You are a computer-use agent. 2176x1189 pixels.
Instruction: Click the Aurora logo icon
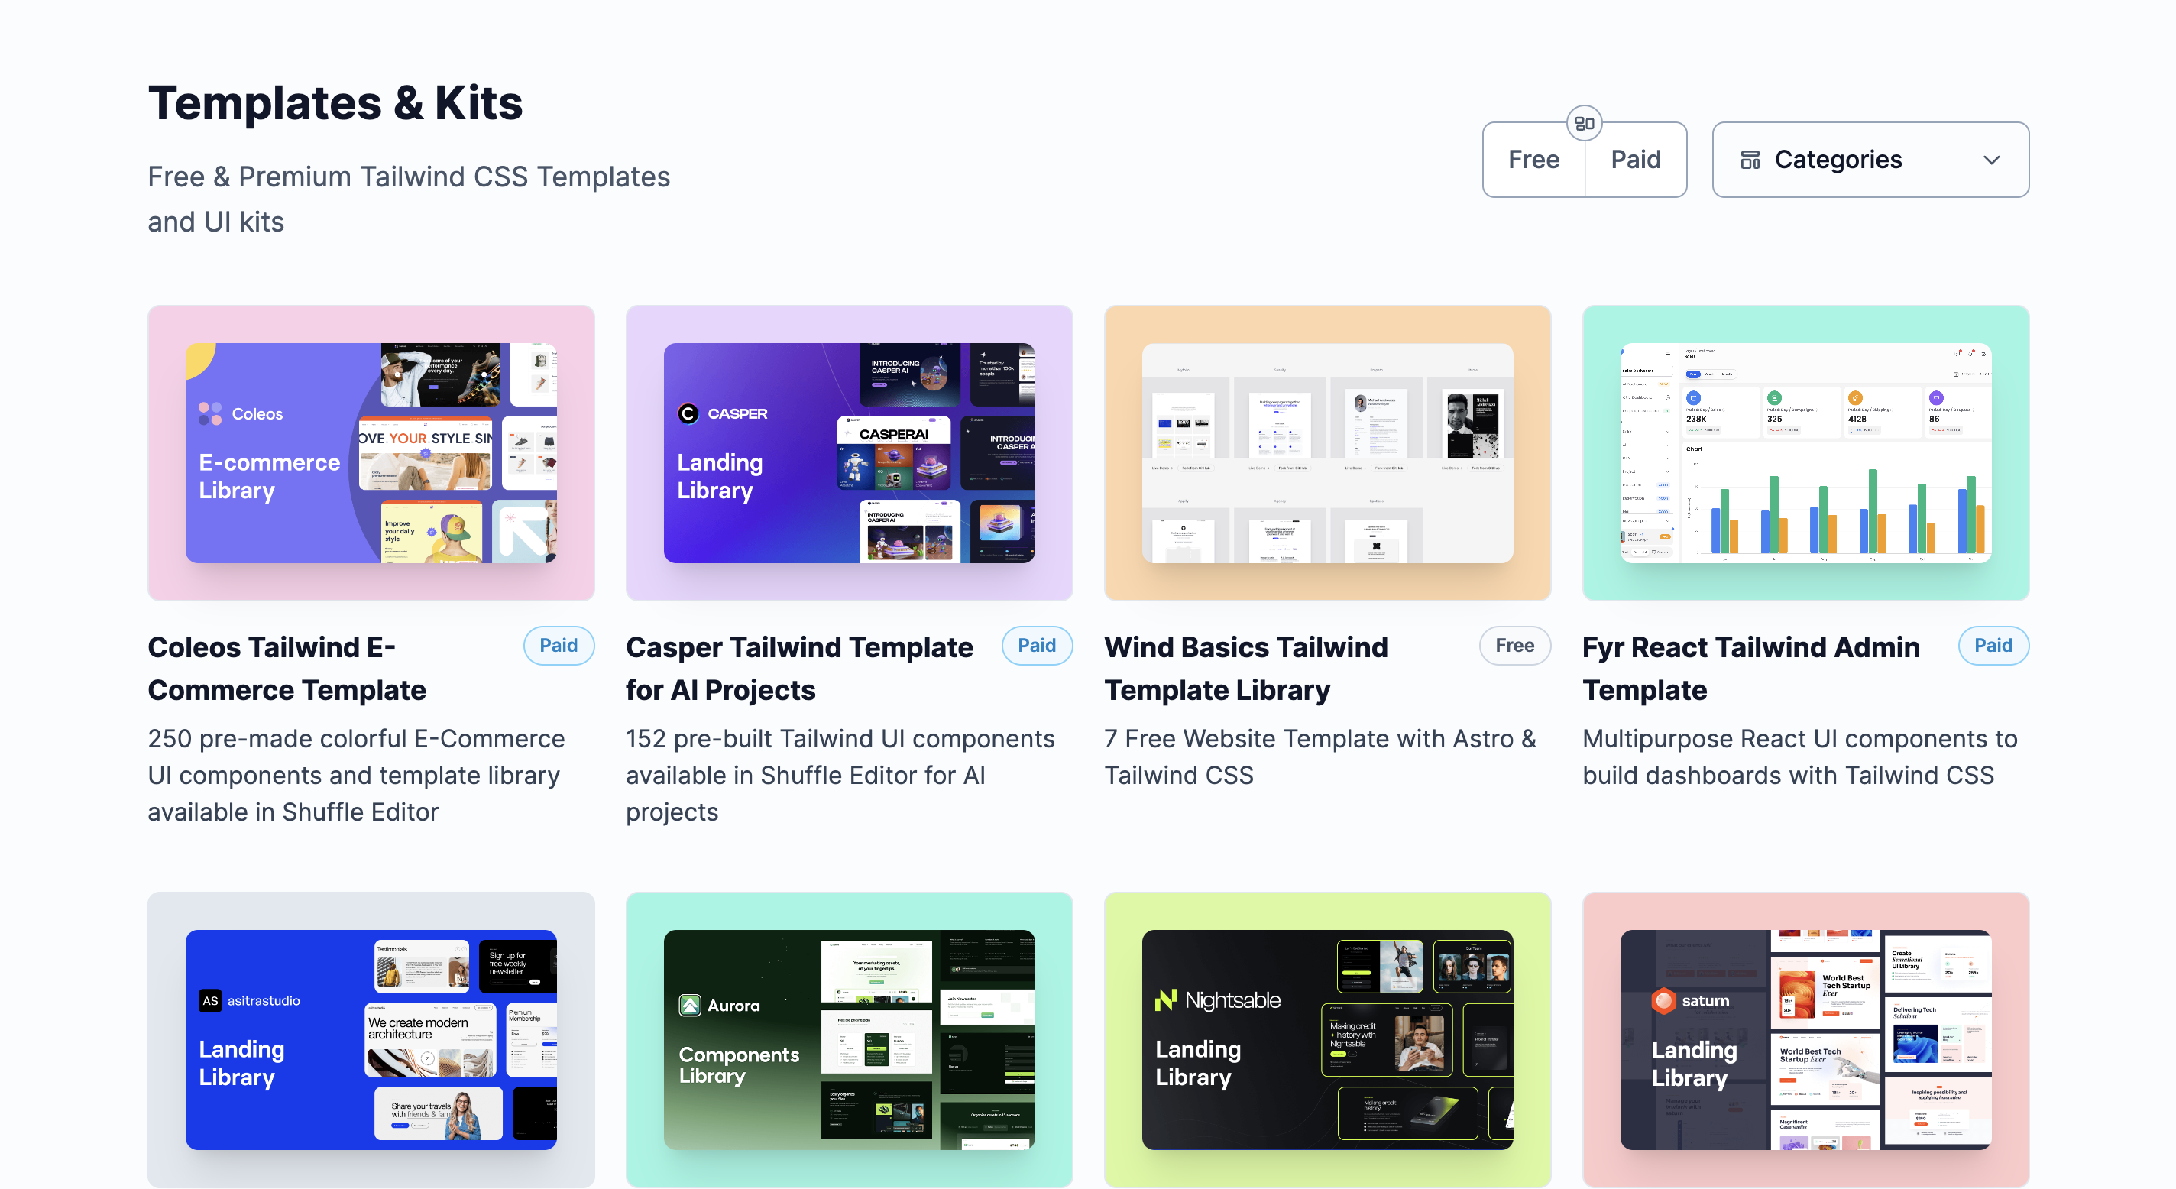[690, 1006]
